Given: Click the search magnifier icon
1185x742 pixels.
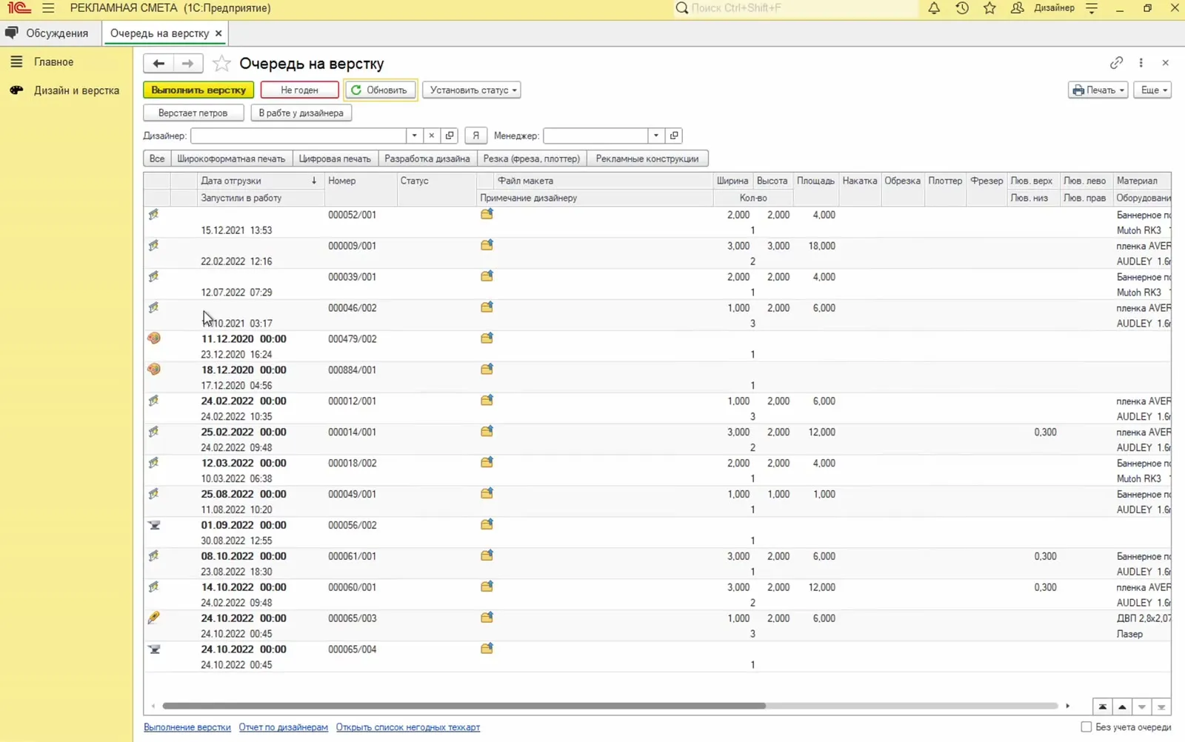Looking at the screenshot, I should pos(682,8).
